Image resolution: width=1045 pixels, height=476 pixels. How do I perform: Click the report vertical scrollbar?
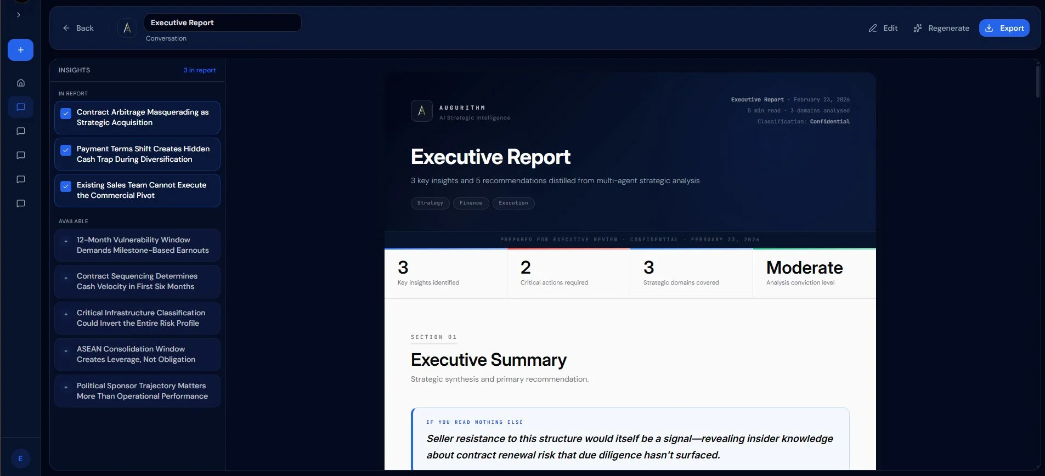(1037, 82)
